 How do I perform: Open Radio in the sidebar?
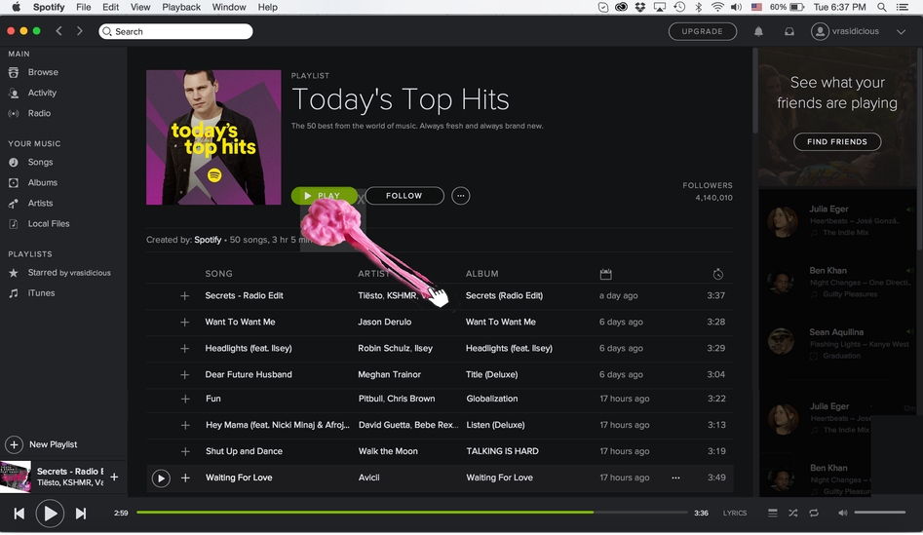tap(39, 114)
